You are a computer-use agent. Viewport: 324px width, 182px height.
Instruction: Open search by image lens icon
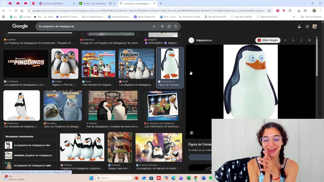(169, 26)
